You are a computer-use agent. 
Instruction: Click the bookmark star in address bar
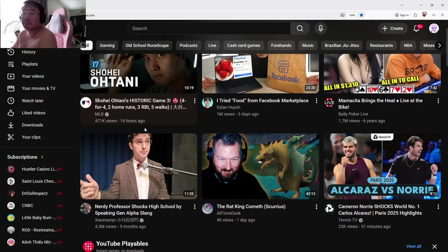(x=362, y=15)
